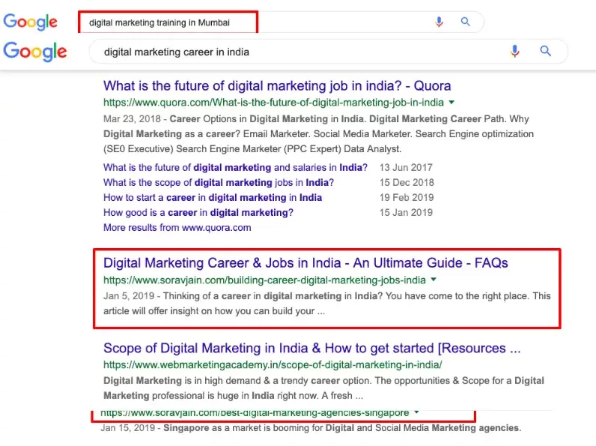Click the webmarketingacademy.in URL text

(x=273, y=365)
